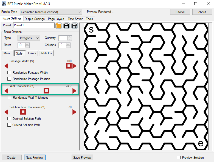Click left arrow of Passage Width slider
Screen dimensions: 214x162
click(6, 66)
